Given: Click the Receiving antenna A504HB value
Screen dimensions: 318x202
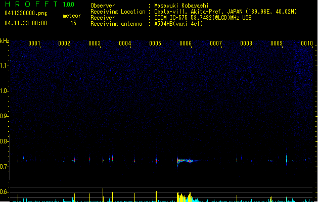Looking at the screenshot, I should [x=178, y=24].
